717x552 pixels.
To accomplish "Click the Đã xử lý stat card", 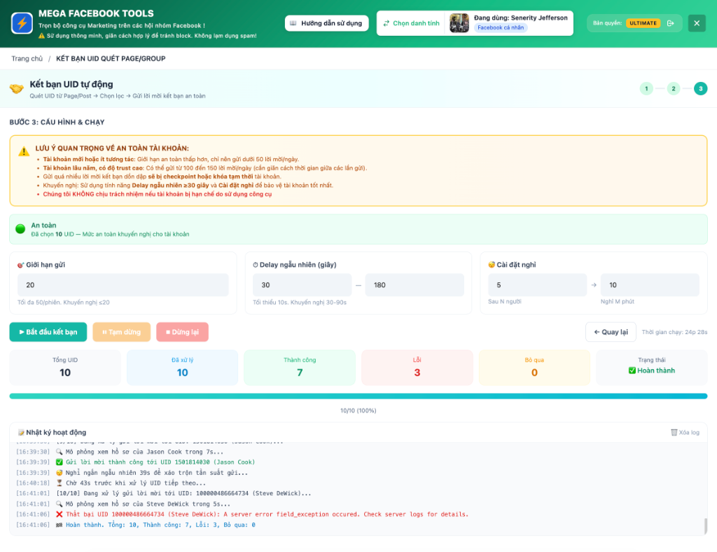I will tap(183, 368).
